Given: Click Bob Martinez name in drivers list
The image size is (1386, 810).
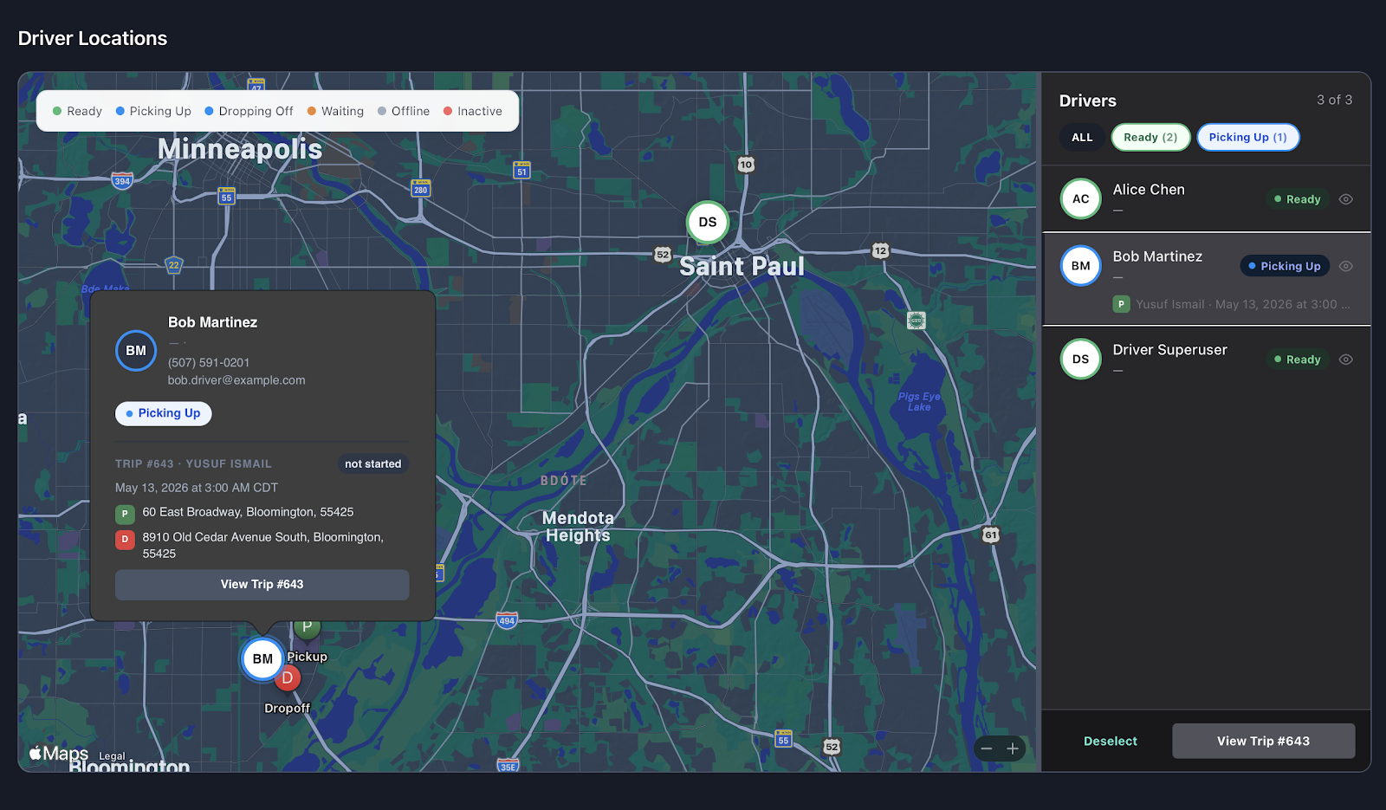Looking at the screenshot, I should point(1157,256).
